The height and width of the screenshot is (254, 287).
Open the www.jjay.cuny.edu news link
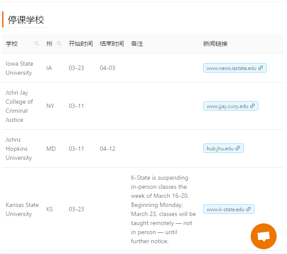click(231, 106)
